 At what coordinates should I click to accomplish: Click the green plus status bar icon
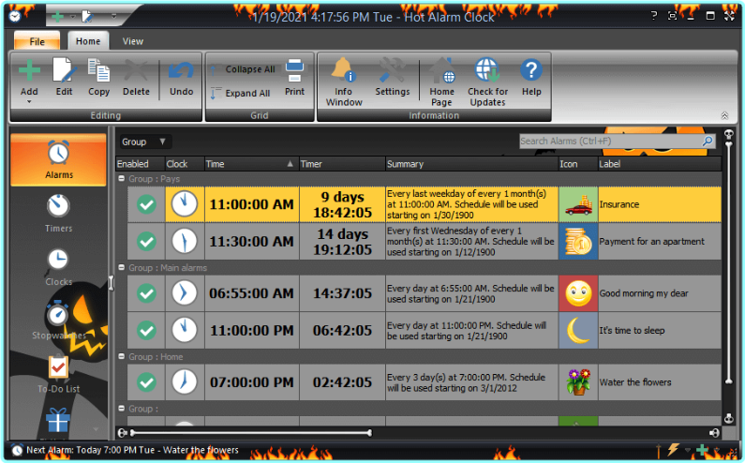click(x=702, y=450)
